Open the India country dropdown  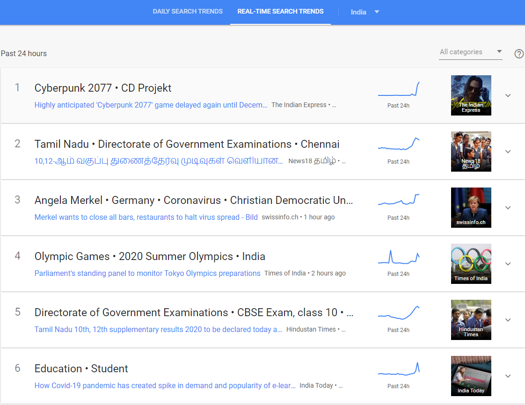point(365,12)
